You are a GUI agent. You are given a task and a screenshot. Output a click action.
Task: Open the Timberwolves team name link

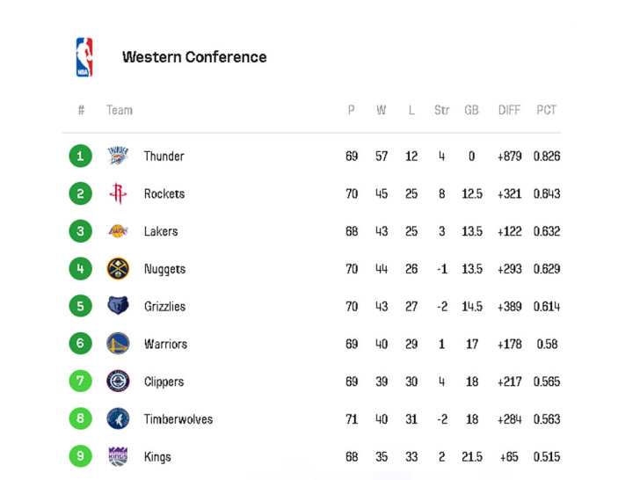(178, 419)
